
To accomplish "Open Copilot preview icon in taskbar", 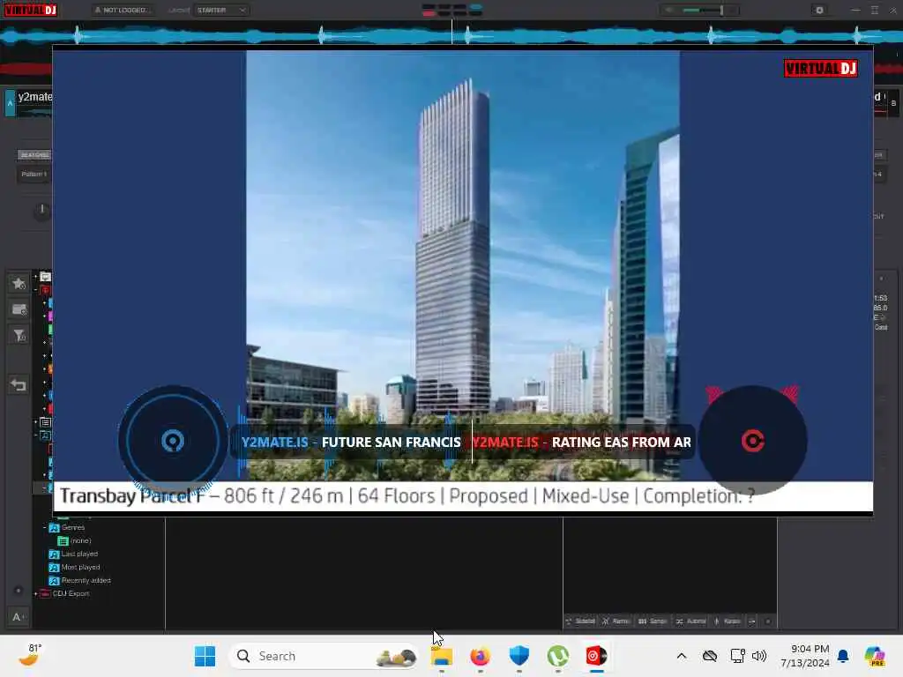I will (875, 656).
